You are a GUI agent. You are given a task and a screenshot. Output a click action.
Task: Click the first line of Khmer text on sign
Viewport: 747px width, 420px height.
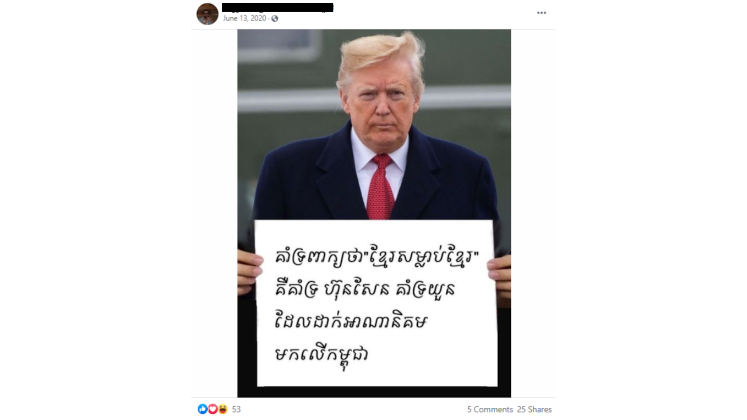pos(376,258)
